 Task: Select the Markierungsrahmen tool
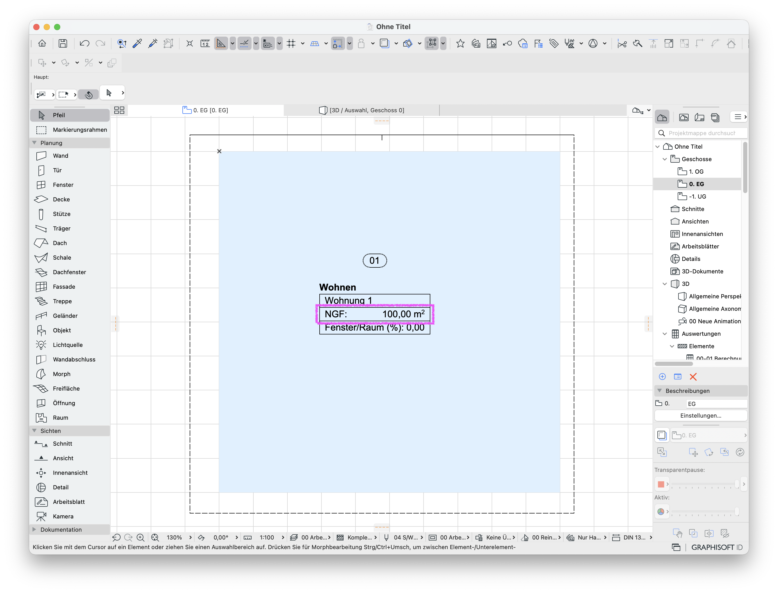pos(70,130)
